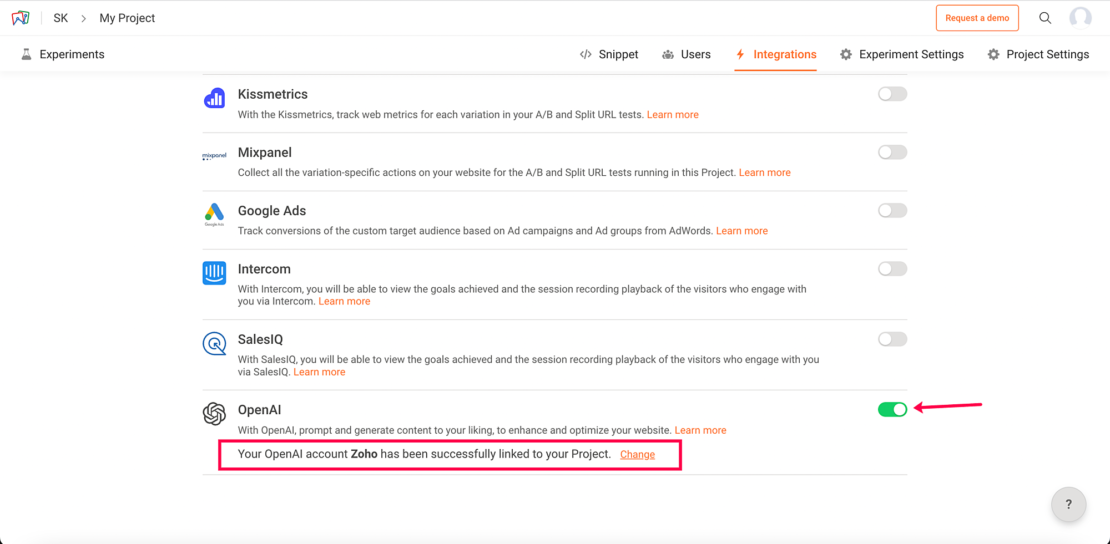Viewport: 1110px width, 544px height.
Task: Go to the Users tab
Action: tap(686, 54)
